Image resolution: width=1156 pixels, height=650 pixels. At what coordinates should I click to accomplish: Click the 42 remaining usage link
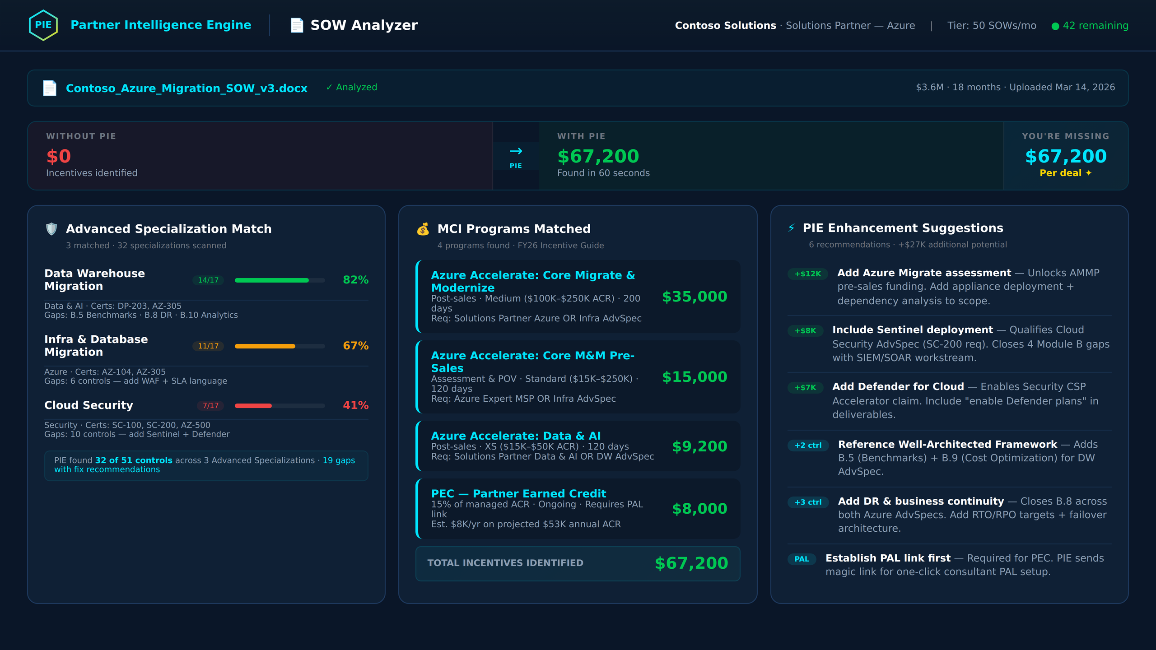(x=1095, y=25)
